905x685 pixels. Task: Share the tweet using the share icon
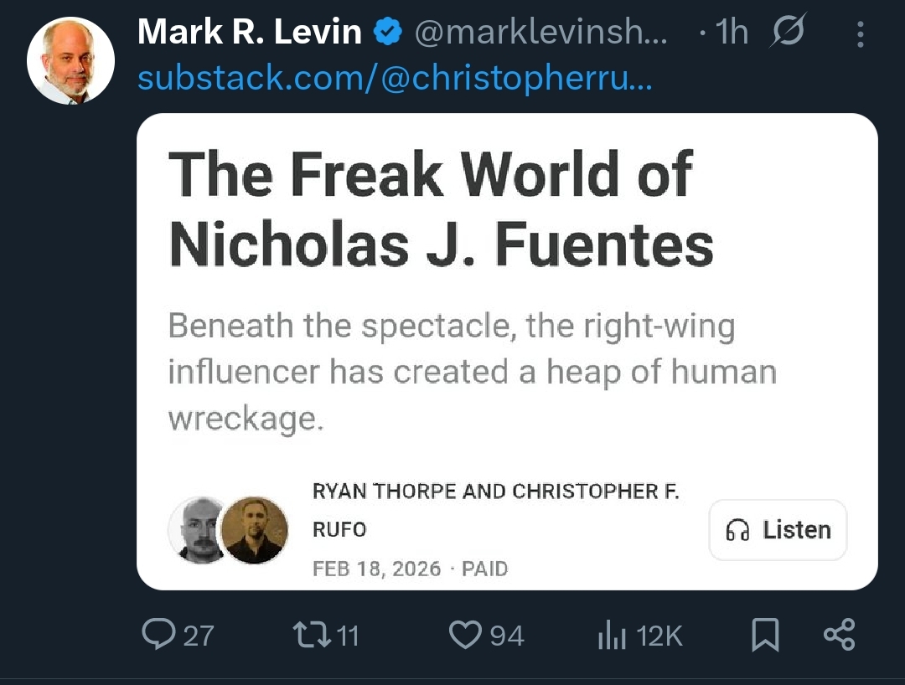point(839,635)
